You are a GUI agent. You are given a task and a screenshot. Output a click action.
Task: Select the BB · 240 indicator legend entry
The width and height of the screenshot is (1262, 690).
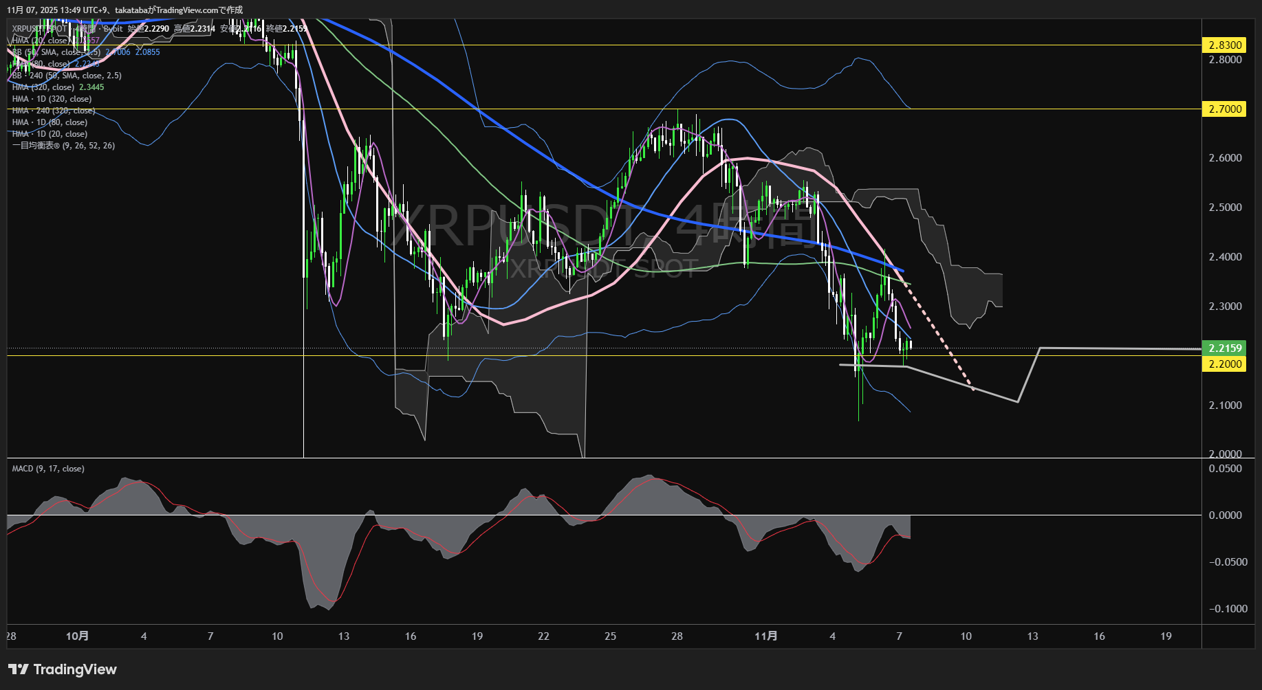tap(67, 76)
